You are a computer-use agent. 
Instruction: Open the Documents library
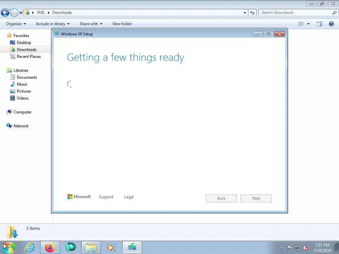[27, 77]
